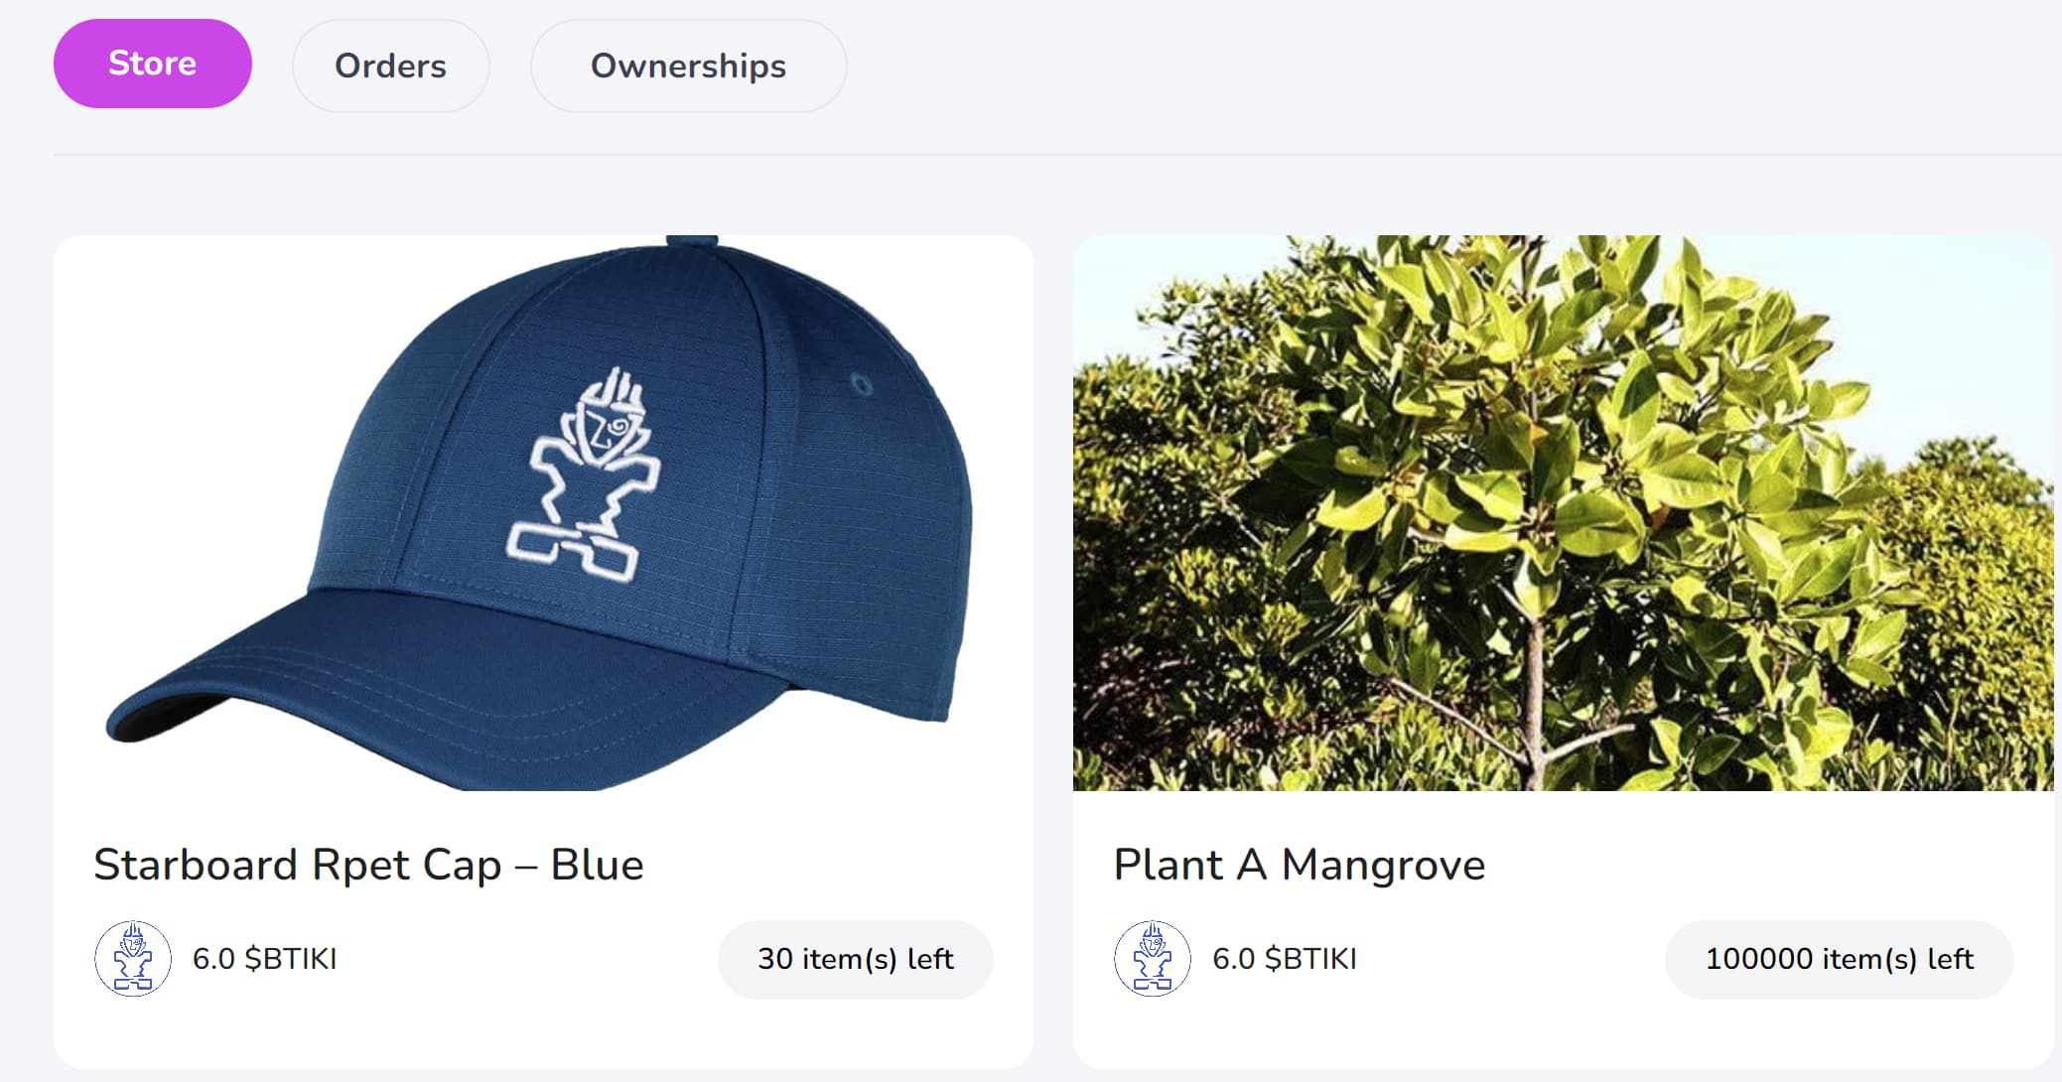Click the BTIKI token icon on mangrove card
2062x1082 pixels.
tap(1153, 958)
